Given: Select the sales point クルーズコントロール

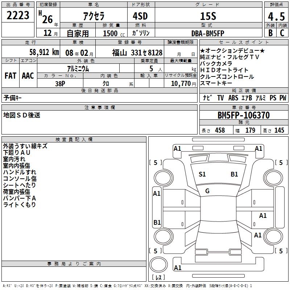Looking at the screenshot, I should (x=227, y=76).
